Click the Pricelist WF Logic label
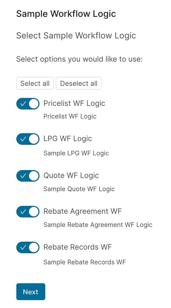The width and height of the screenshot is (171, 308). (x=74, y=103)
